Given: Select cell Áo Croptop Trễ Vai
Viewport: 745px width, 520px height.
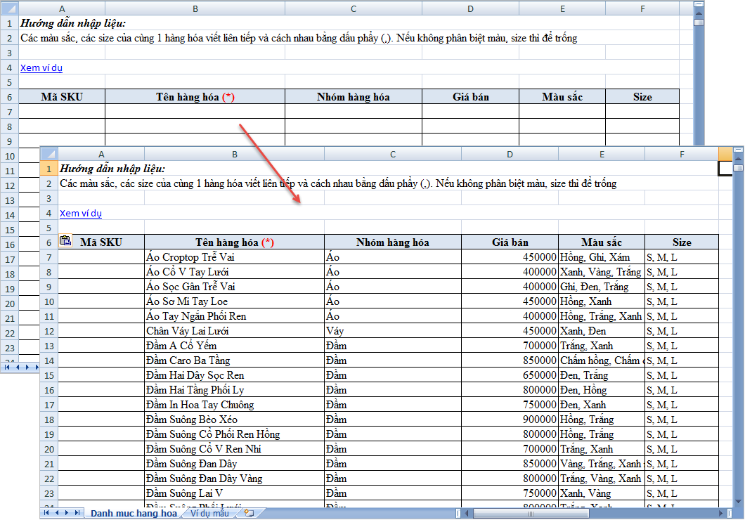Looking at the screenshot, I should [234, 257].
